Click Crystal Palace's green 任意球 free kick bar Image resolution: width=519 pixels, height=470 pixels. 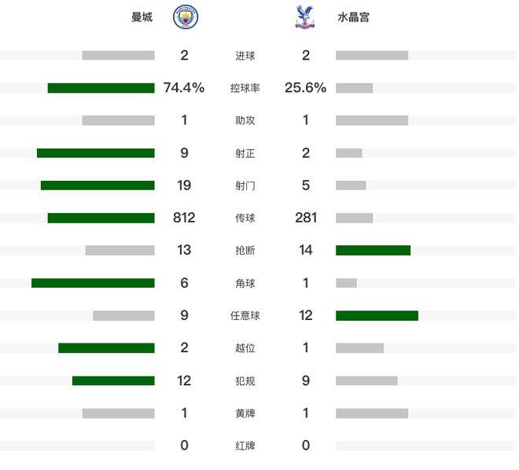377,315
